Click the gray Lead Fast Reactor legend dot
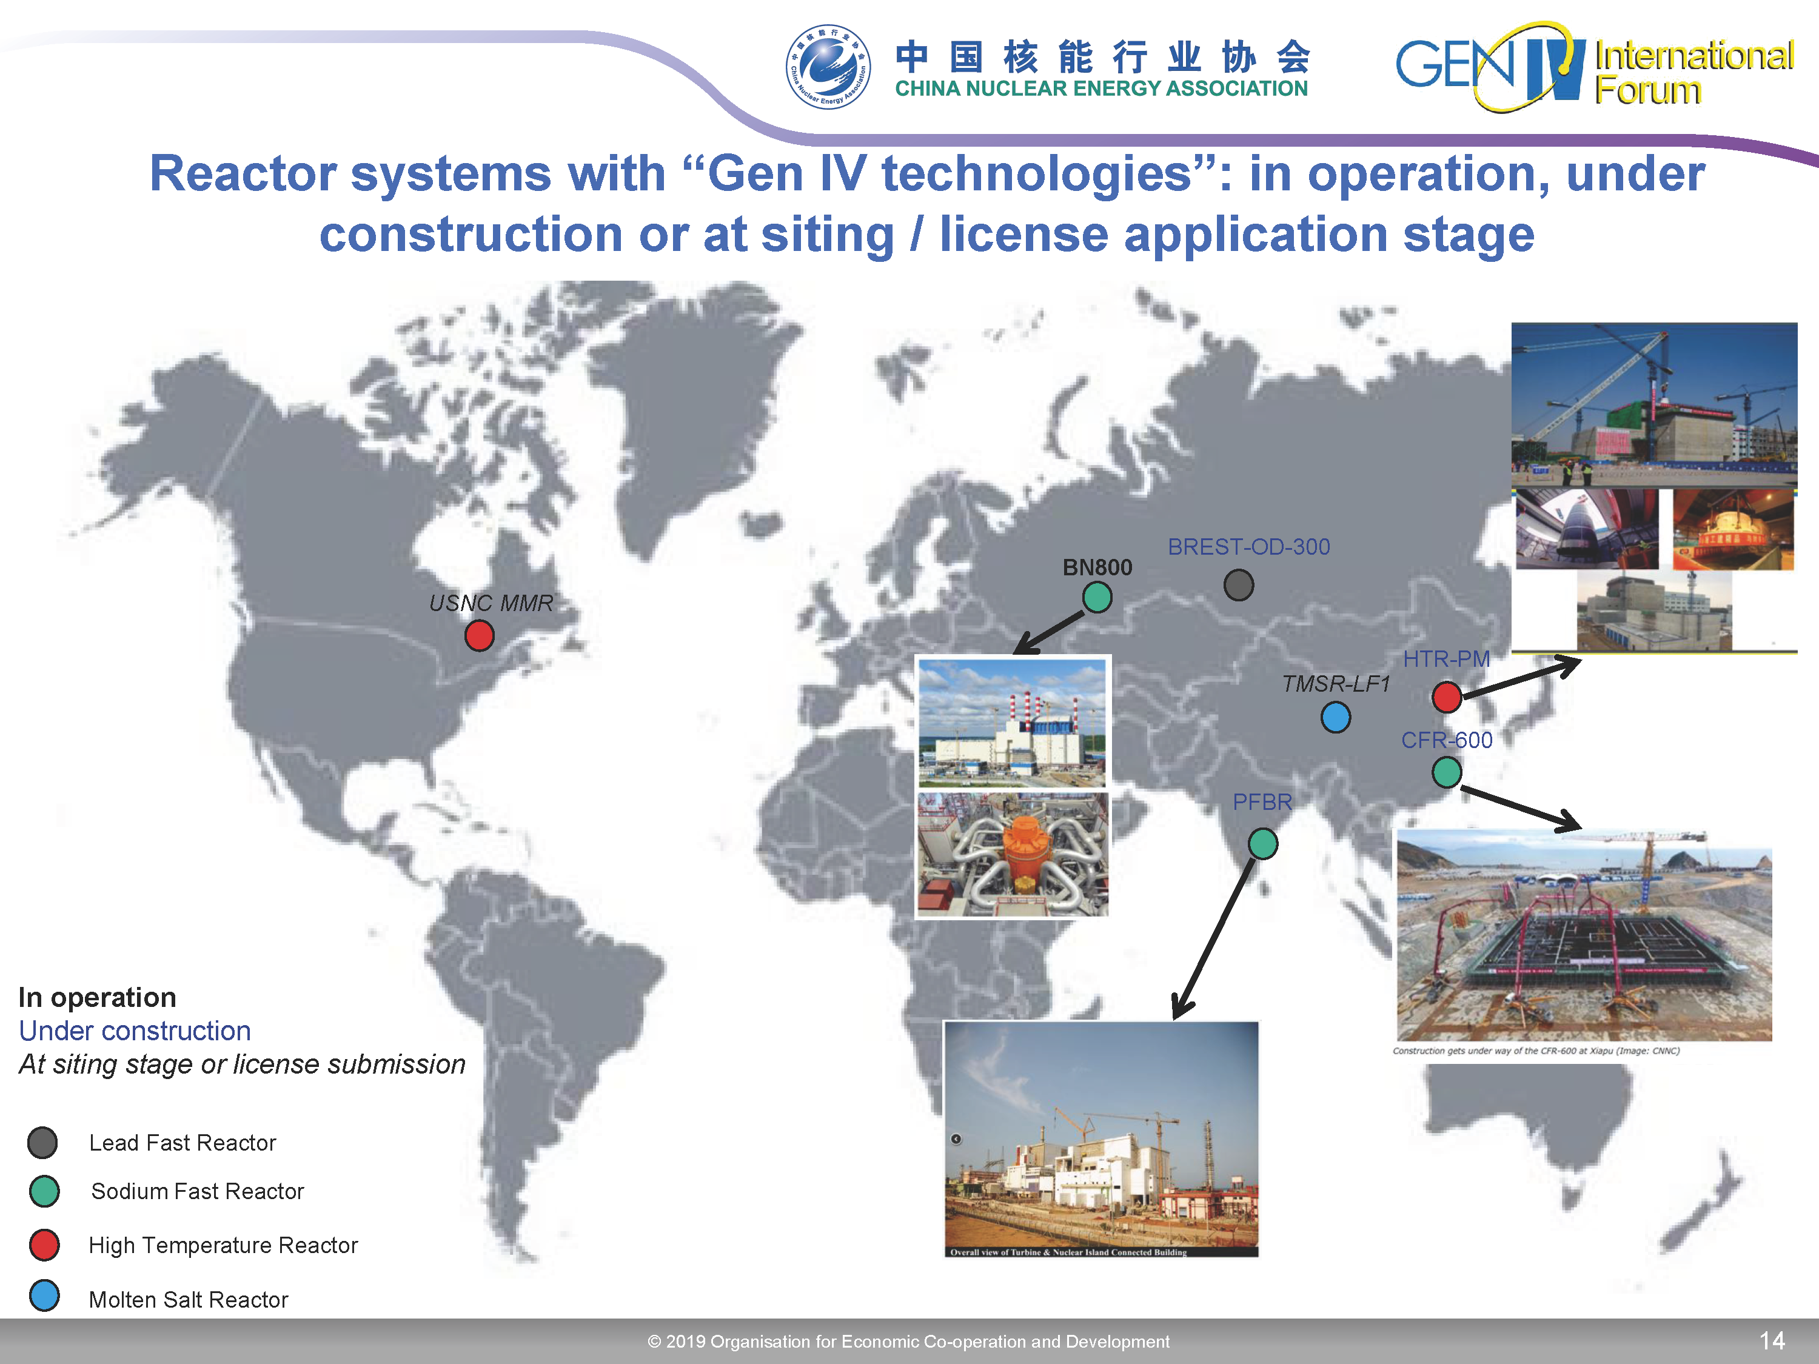The height and width of the screenshot is (1364, 1819). click(x=43, y=1142)
